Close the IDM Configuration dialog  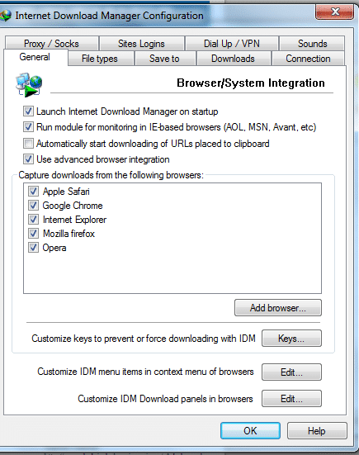point(334,12)
